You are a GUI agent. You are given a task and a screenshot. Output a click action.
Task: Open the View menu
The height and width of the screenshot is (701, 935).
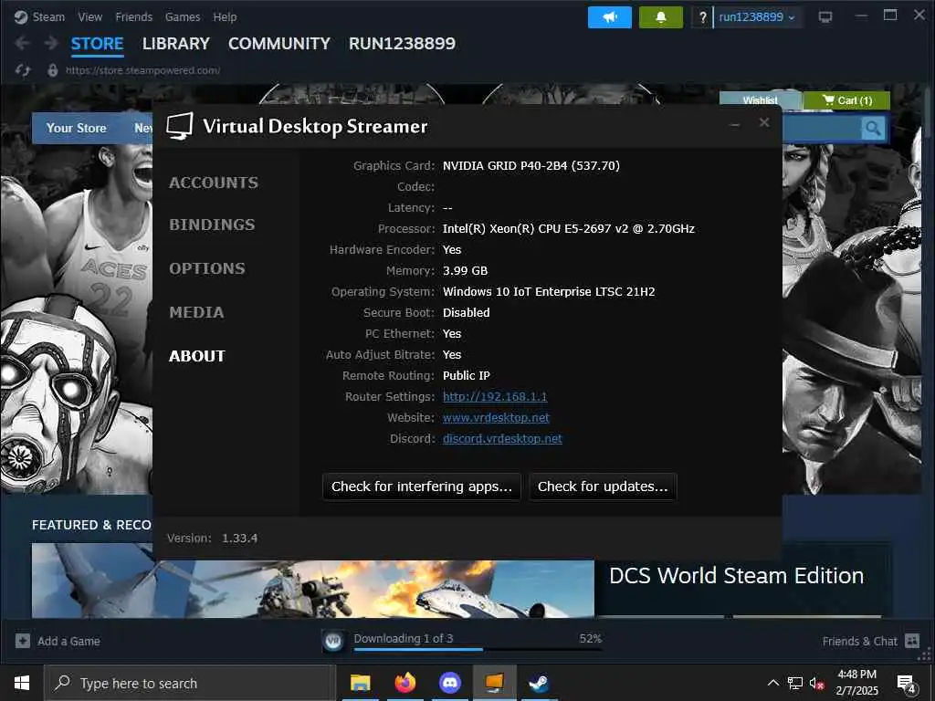[90, 17]
